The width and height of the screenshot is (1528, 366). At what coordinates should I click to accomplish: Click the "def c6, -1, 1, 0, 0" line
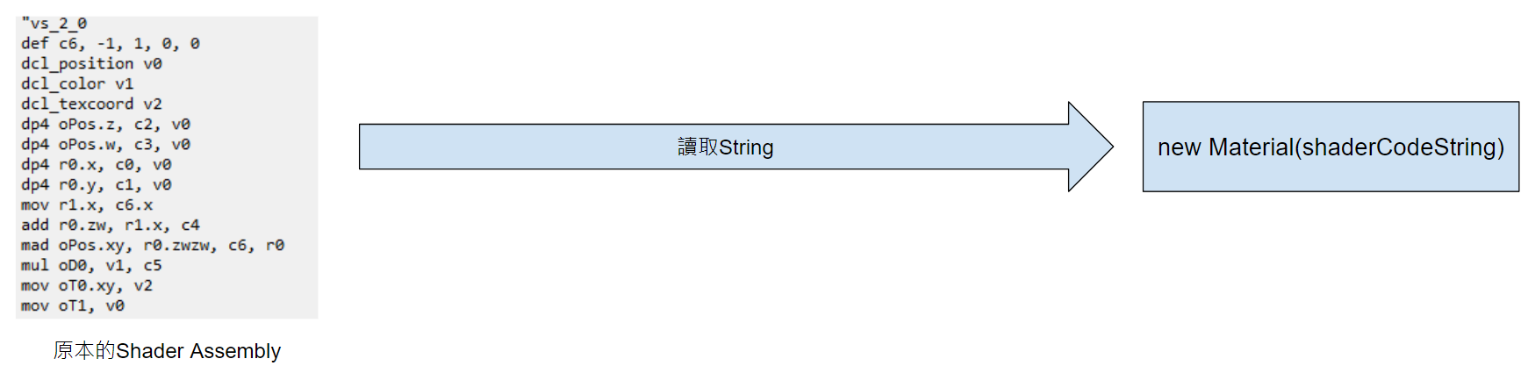tap(111, 44)
